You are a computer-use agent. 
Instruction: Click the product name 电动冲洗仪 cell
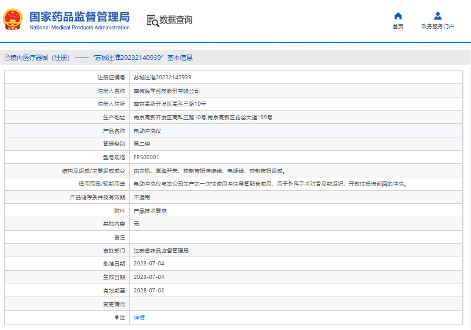pos(147,131)
